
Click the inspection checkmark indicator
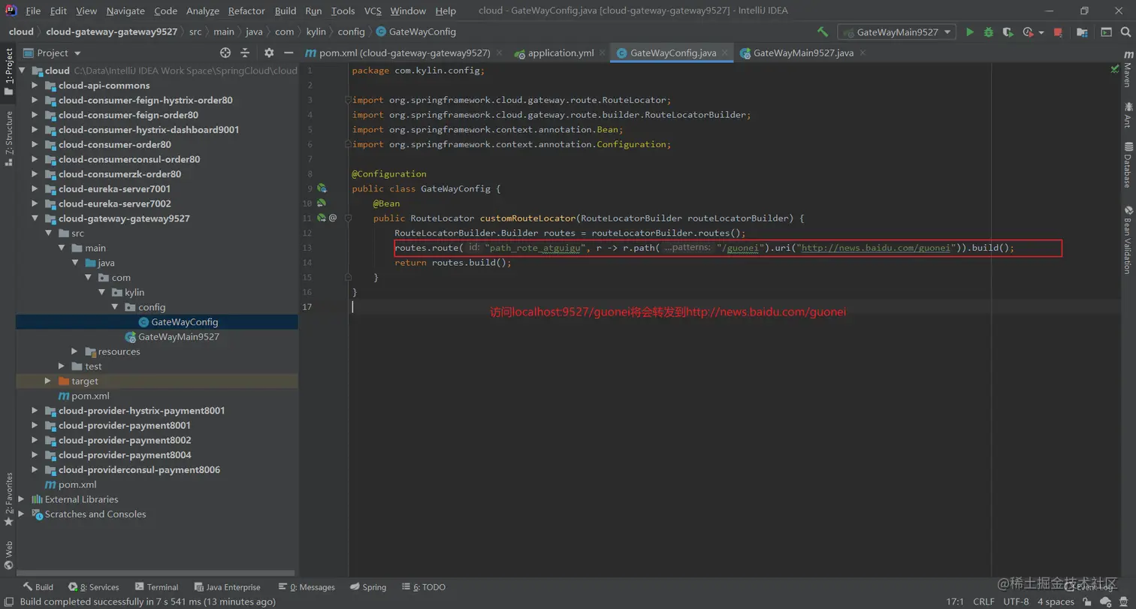tap(1115, 69)
